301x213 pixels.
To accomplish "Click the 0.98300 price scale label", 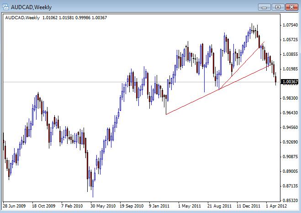I will pyautogui.click(x=290, y=98).
